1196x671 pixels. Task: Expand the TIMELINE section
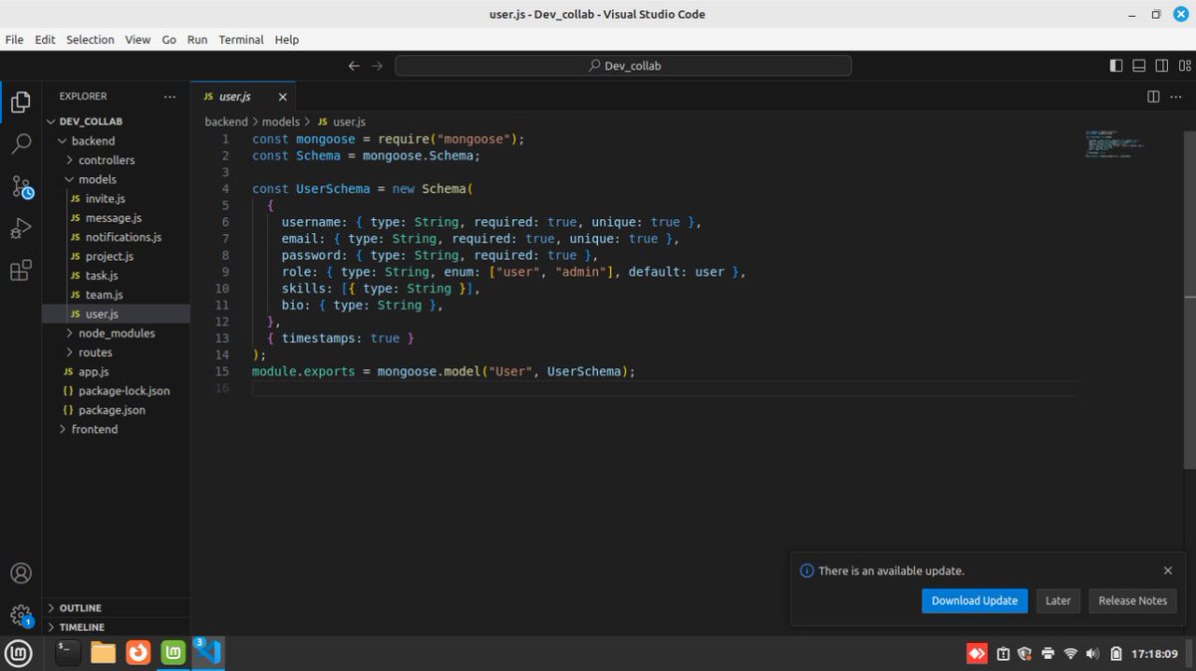pos(116,627)
